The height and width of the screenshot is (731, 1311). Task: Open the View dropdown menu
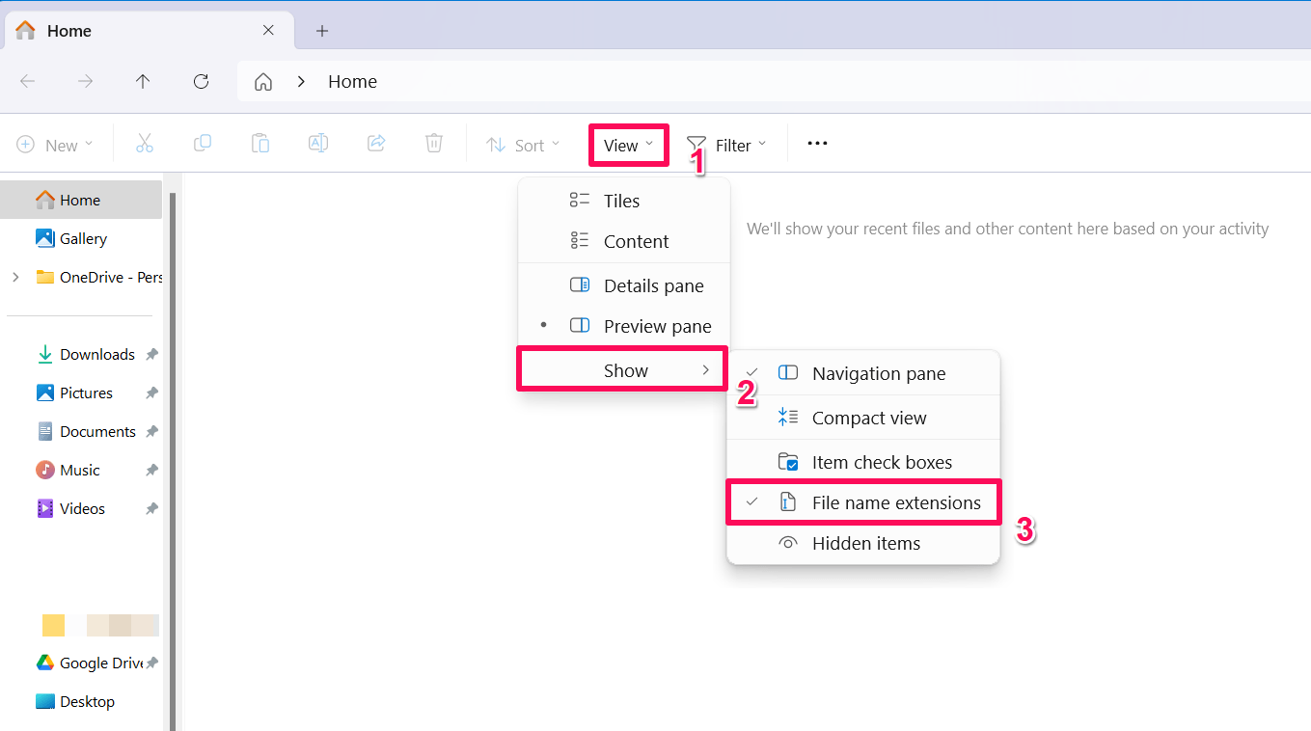[x=629, y=145]
